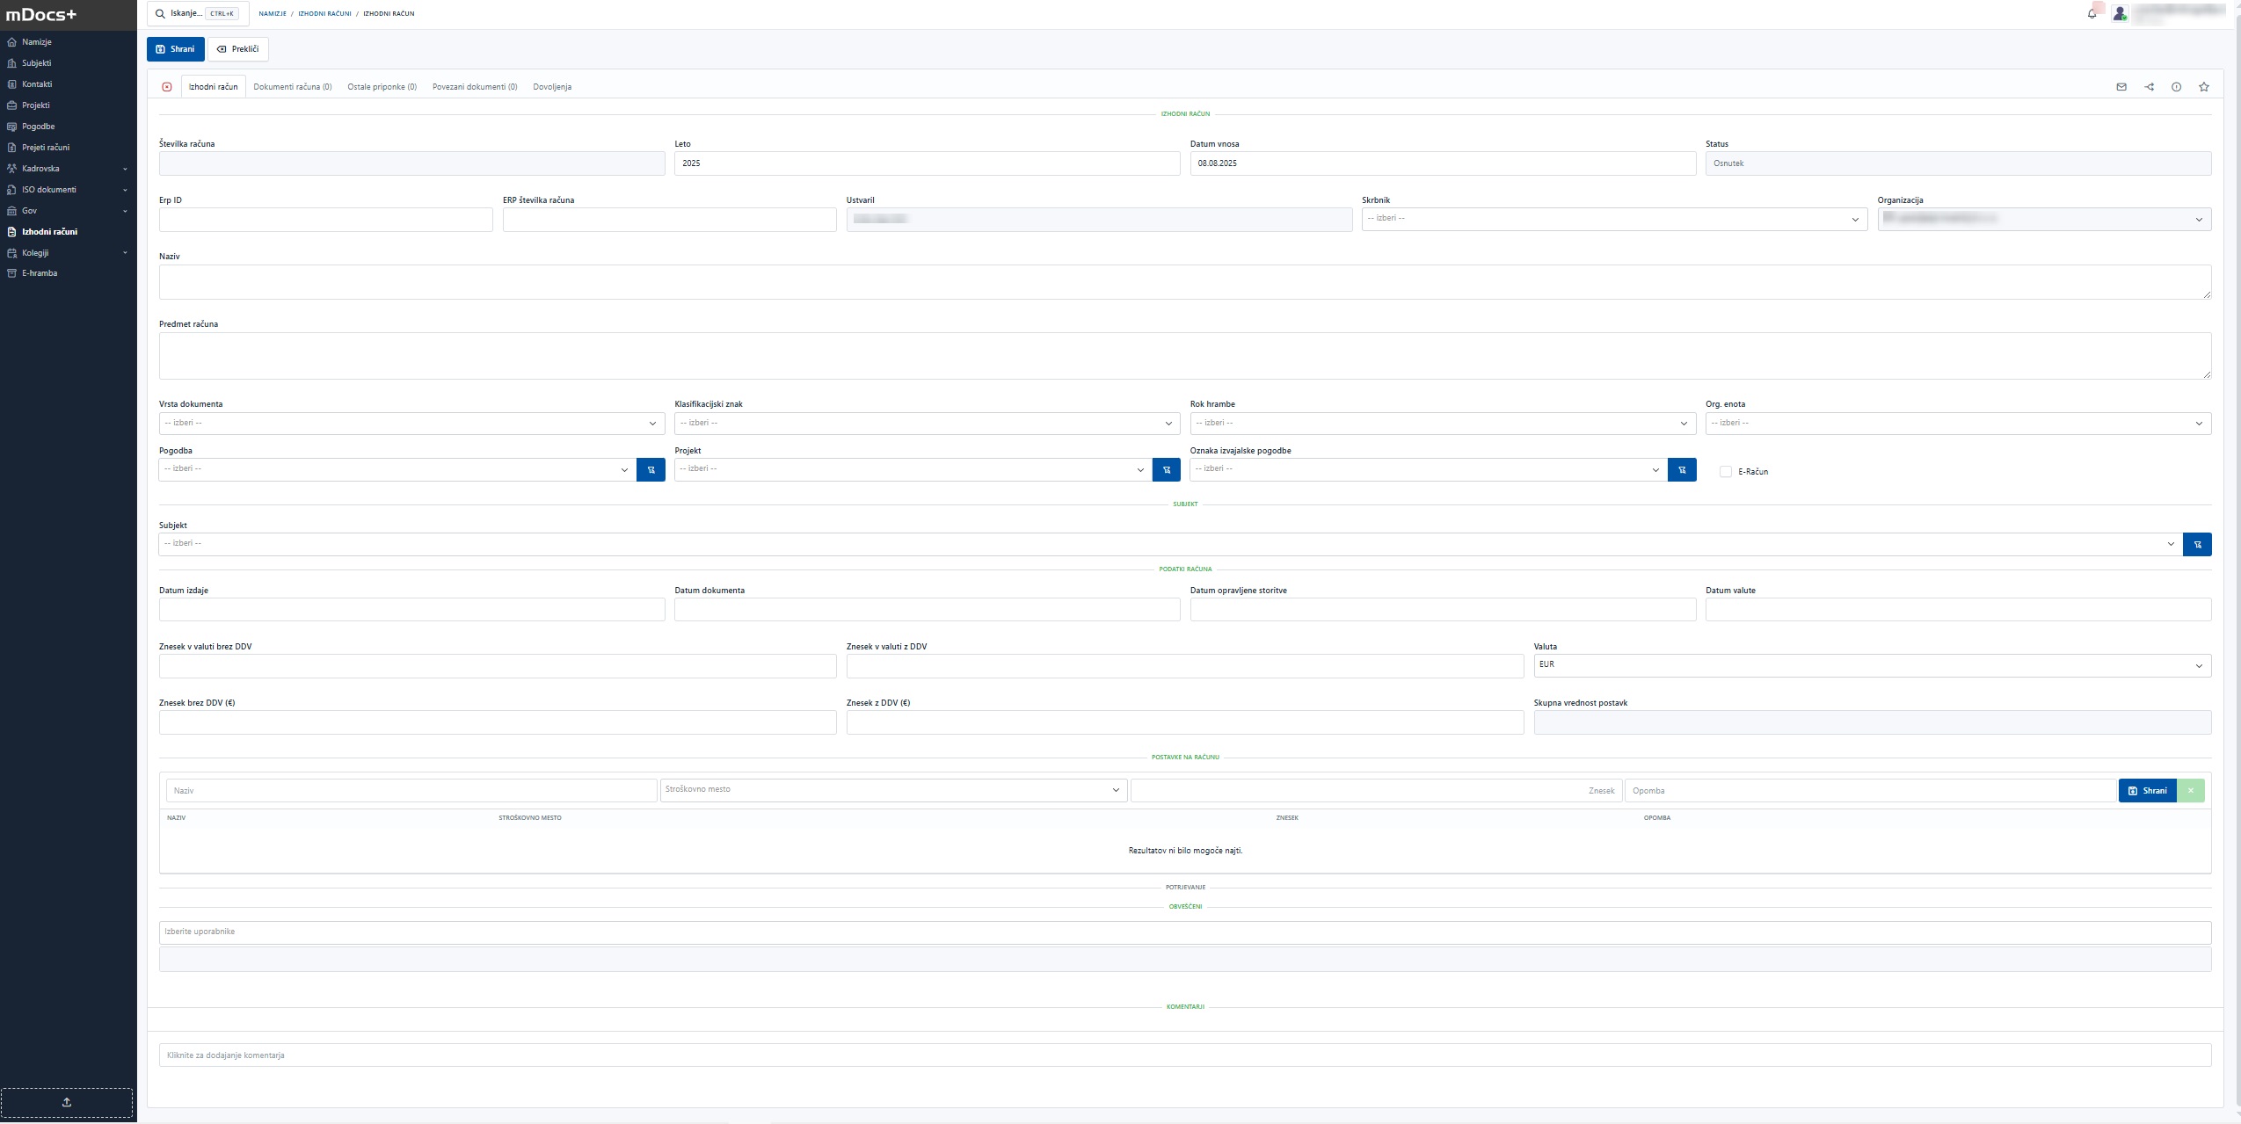Viewport: 2241px width, 1124px height.
Task: Click the top Shrani button
Action: (x=175, y=49)
